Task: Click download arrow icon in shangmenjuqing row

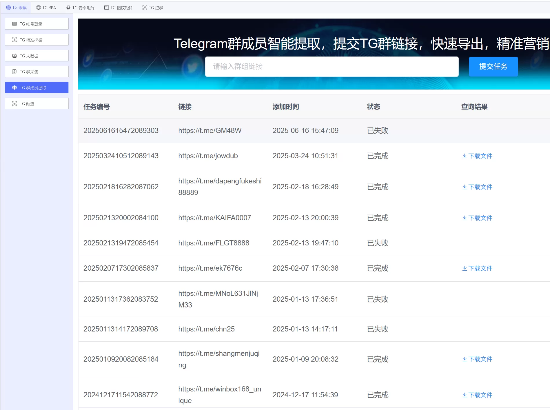Action: pyautogui.click(x=465, y=359)
